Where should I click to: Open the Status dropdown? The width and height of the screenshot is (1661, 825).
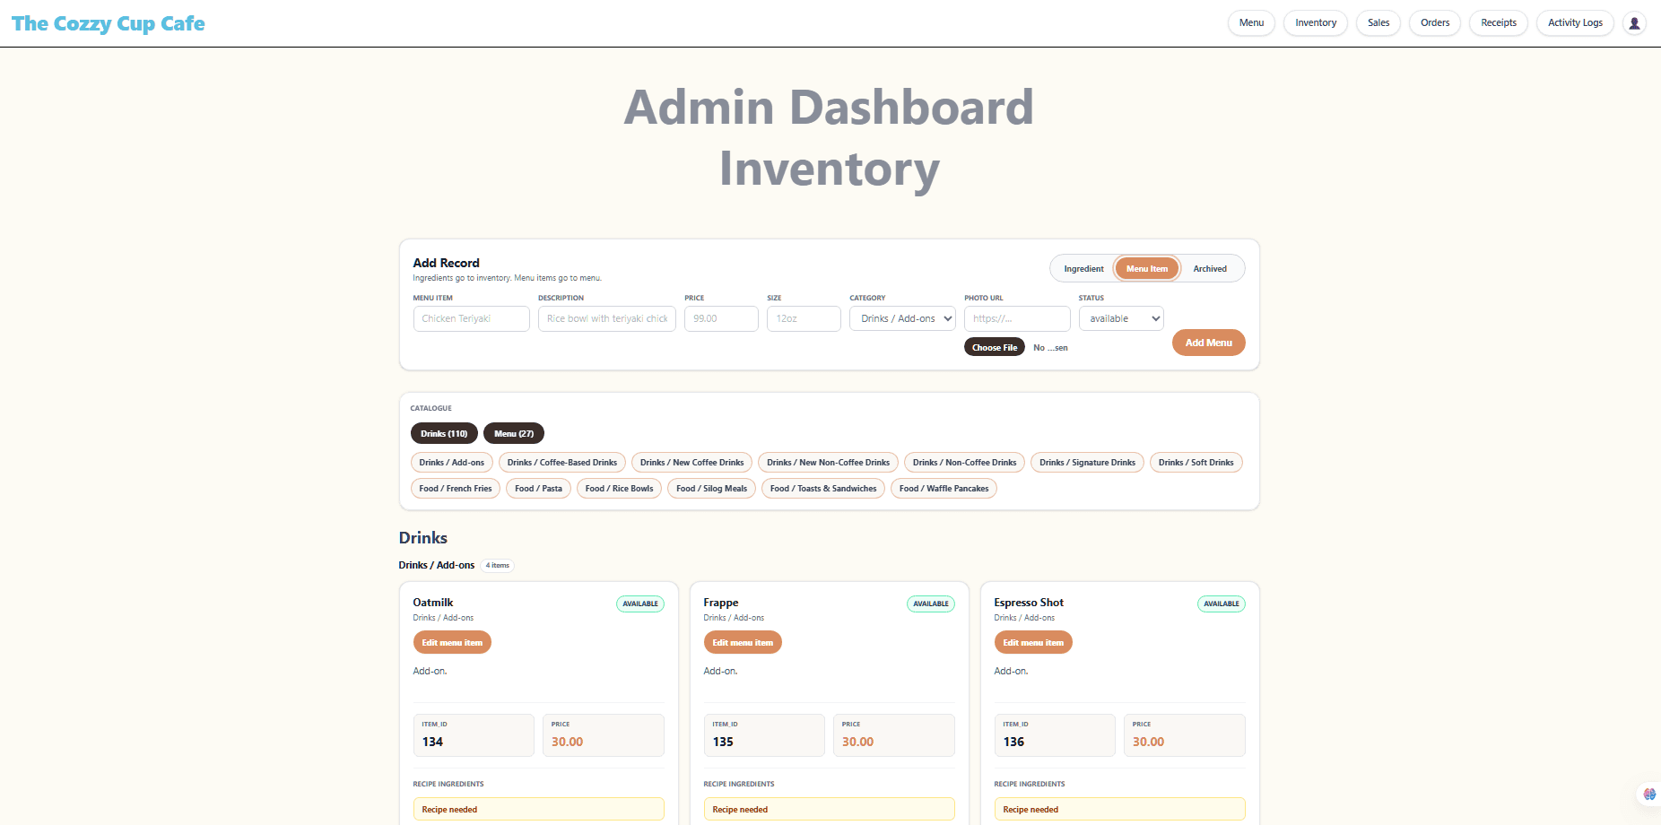(1121, 319)
